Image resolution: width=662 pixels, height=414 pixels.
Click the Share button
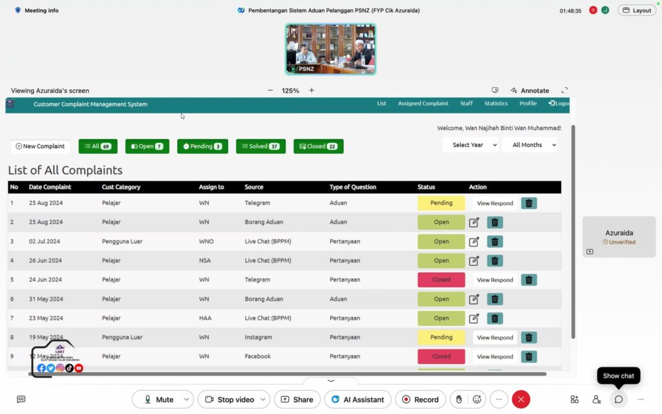point(297,399)
